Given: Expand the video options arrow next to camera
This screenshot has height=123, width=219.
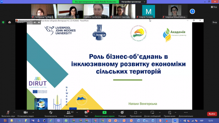Looking at the screenshot, I should [x=33, y=112].
